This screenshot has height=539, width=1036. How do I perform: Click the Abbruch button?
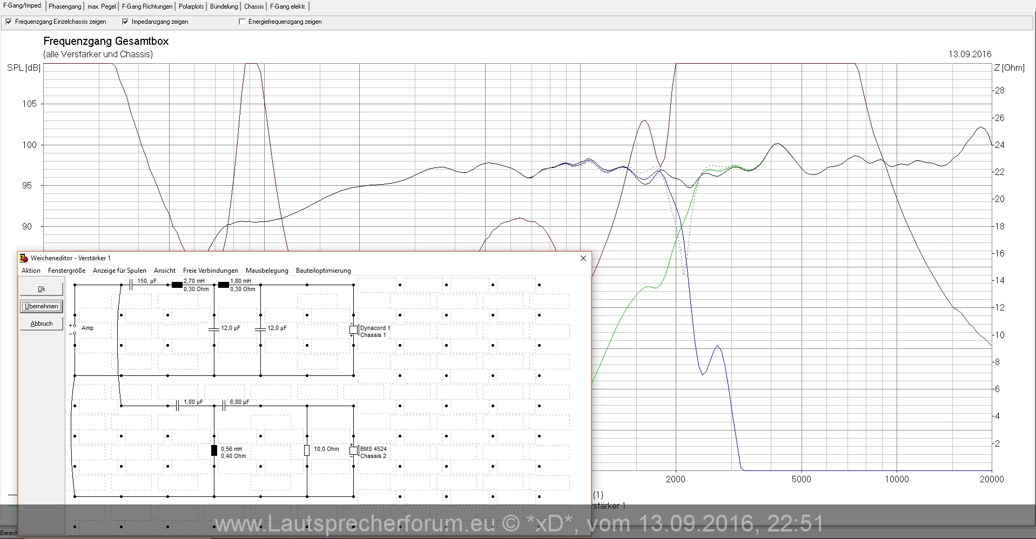pyautogui.click(x=42, y=324)
